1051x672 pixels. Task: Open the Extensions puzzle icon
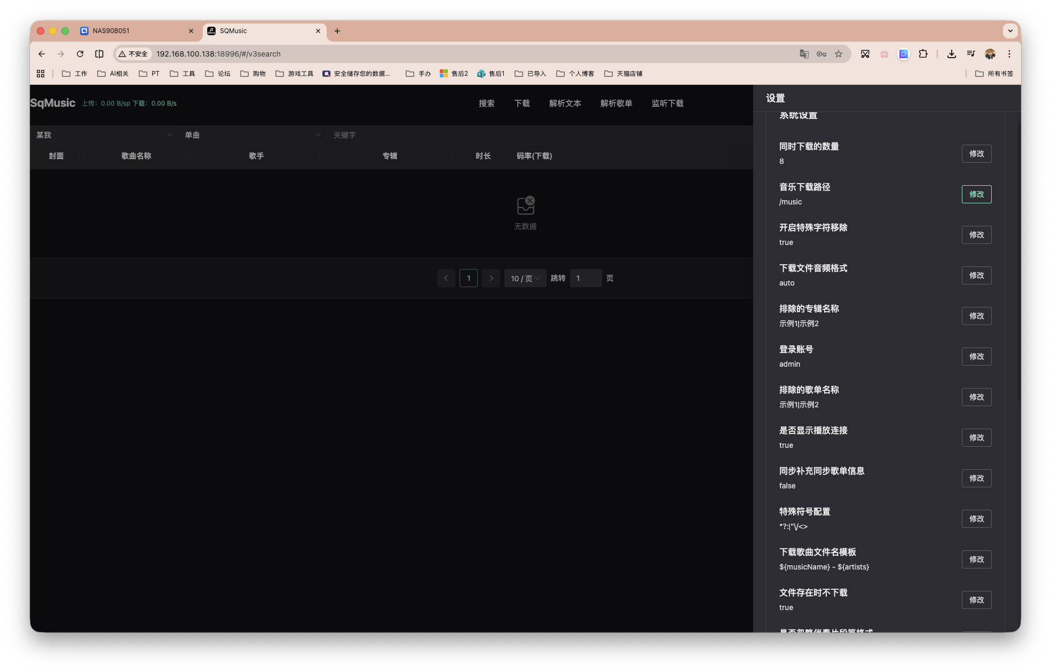(x=923, y=54)
